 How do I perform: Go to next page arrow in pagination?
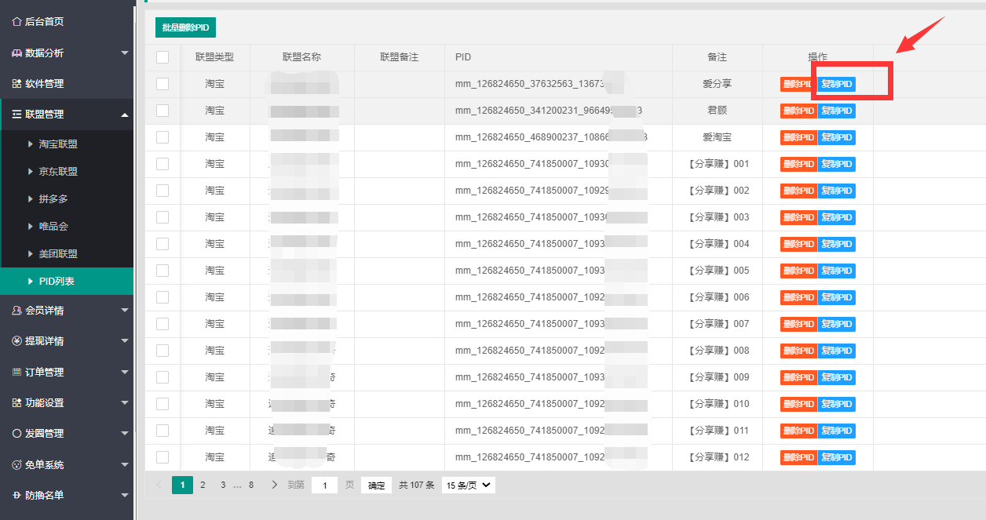point(274,485)
